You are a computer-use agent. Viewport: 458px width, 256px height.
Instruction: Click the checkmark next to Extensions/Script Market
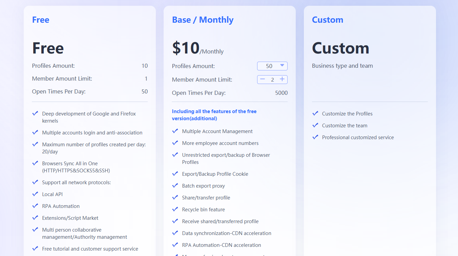[35, 218]
